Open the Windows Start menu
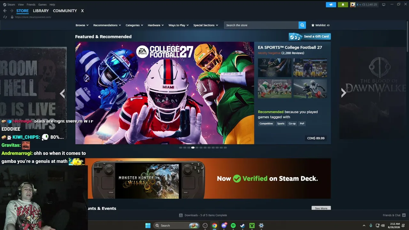This screenshot has width=409, height=230. (148, 226)
